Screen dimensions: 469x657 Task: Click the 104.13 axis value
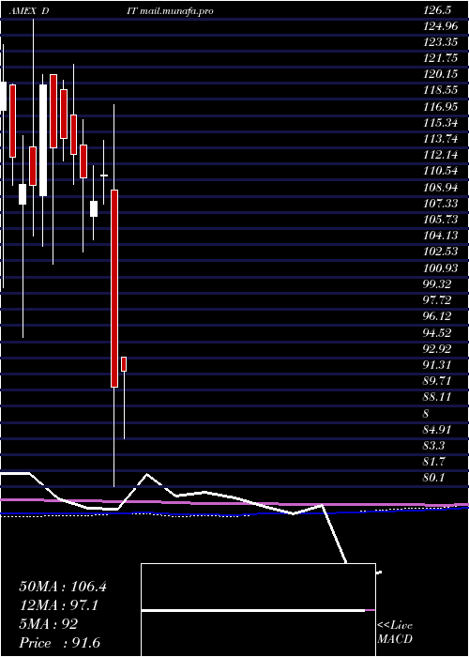440,236
